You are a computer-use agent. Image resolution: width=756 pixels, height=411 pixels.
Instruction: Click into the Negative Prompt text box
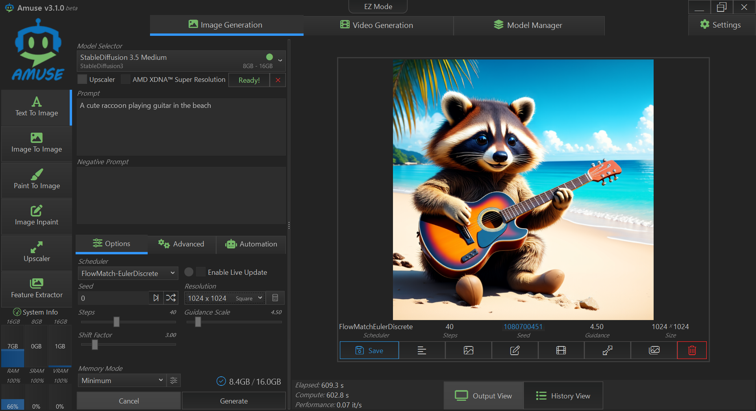coord(181,195)
